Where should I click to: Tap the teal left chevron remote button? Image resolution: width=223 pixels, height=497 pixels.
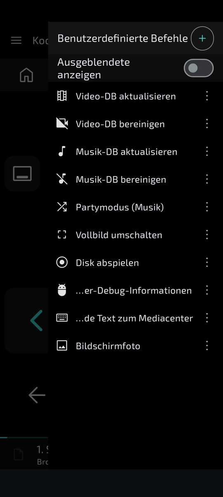coord(36,320)
